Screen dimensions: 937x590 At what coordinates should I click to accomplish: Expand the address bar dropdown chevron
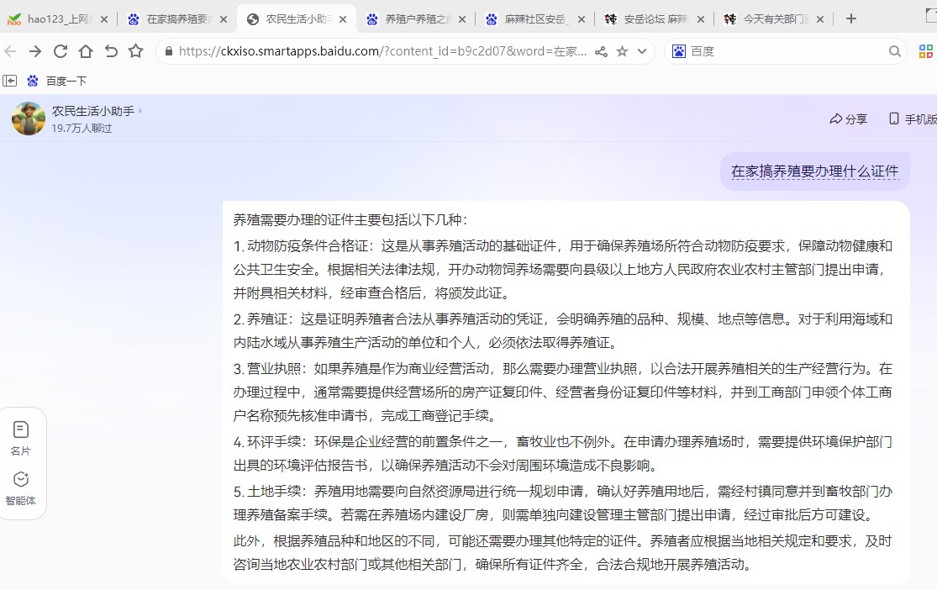[643, 51]
